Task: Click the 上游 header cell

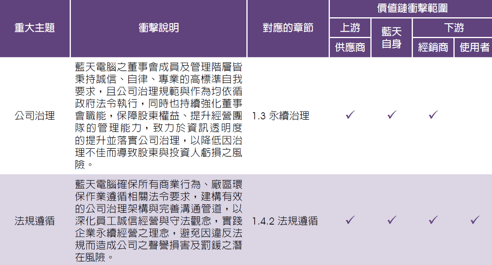Action: 350,27
